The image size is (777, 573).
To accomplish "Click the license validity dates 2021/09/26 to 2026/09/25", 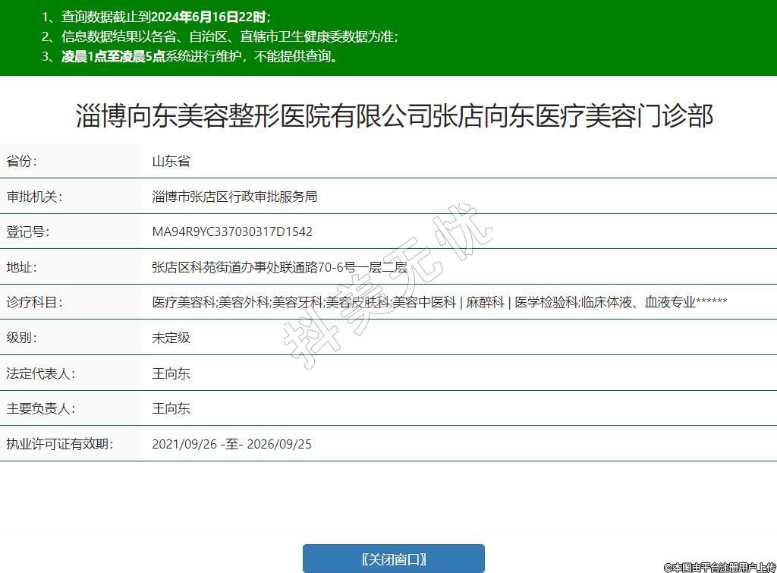I will pos(231,444).
